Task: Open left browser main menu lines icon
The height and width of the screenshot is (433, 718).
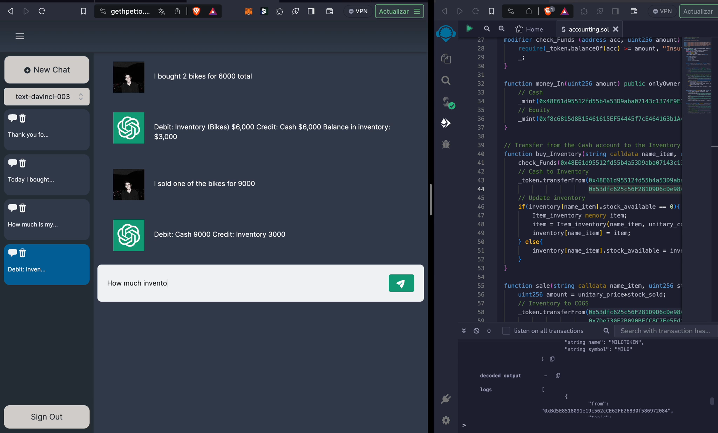Action: coord(417,11)
